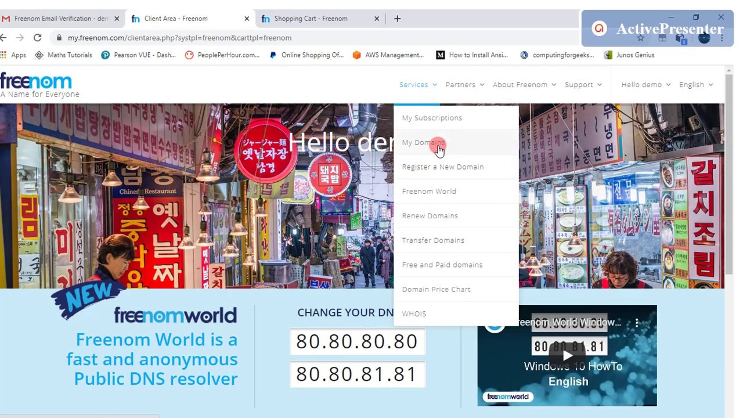Image resolution: width=743 pixels, height=418 pixels.
Task: Click the padlock site info icon
Action: pyautogui.click(x=59, y=38)
